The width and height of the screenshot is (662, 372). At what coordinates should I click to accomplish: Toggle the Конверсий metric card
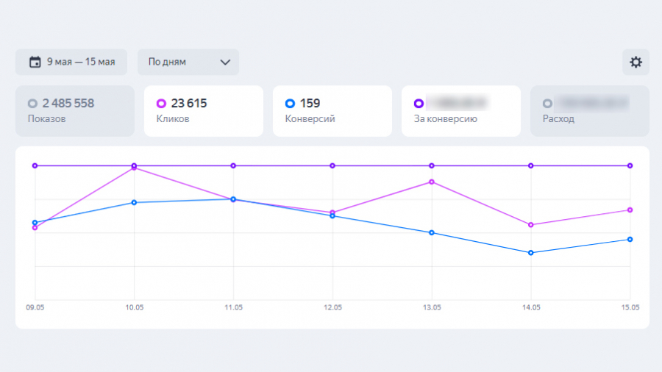332,111
